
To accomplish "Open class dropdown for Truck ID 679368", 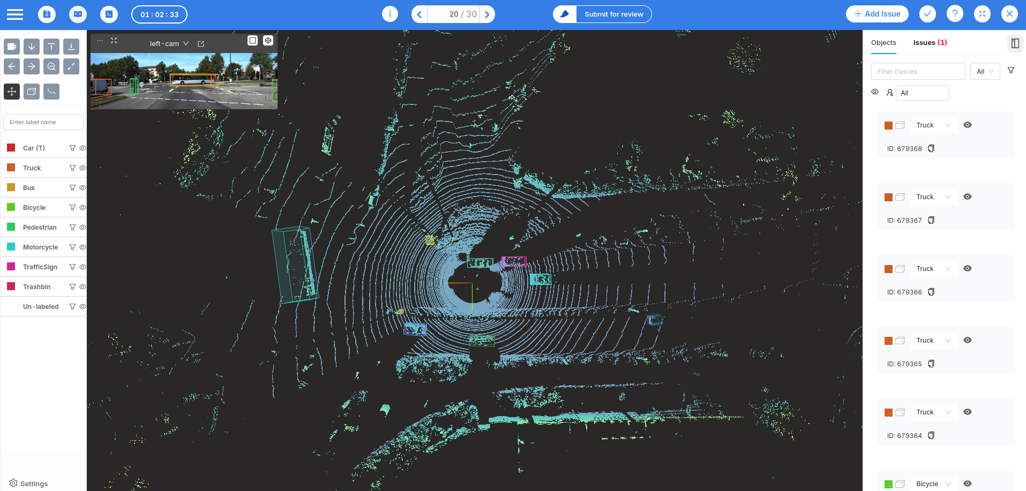I will coord(934,125).
